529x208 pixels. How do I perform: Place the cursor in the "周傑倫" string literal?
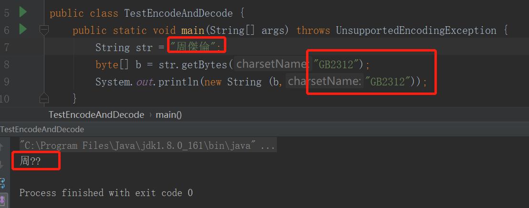pos(196,47)
